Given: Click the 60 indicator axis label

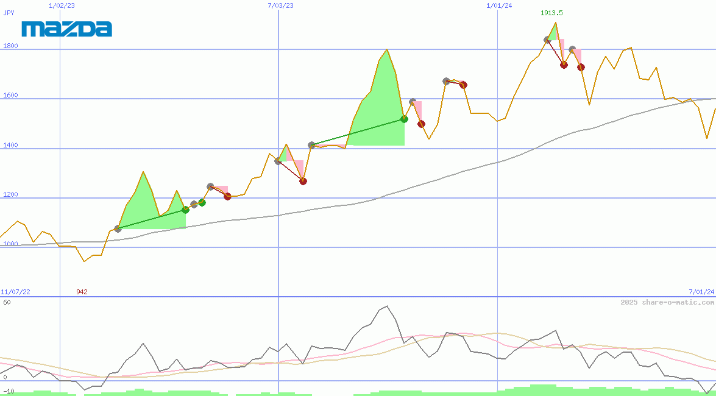Looking at the screenshot, I should click(7, 302).
